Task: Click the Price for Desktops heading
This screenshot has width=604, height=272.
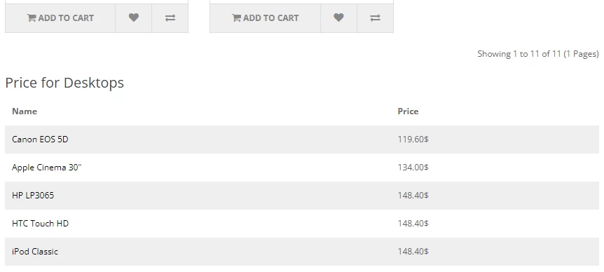Action: point(64,83)
